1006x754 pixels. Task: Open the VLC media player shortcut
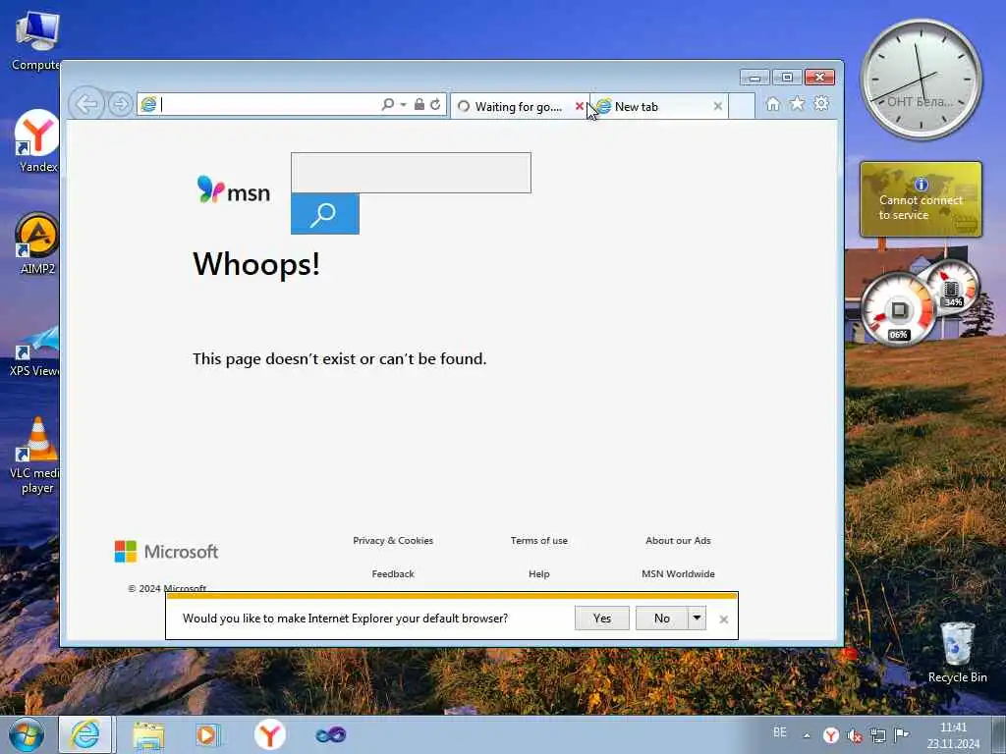(36, 456)
